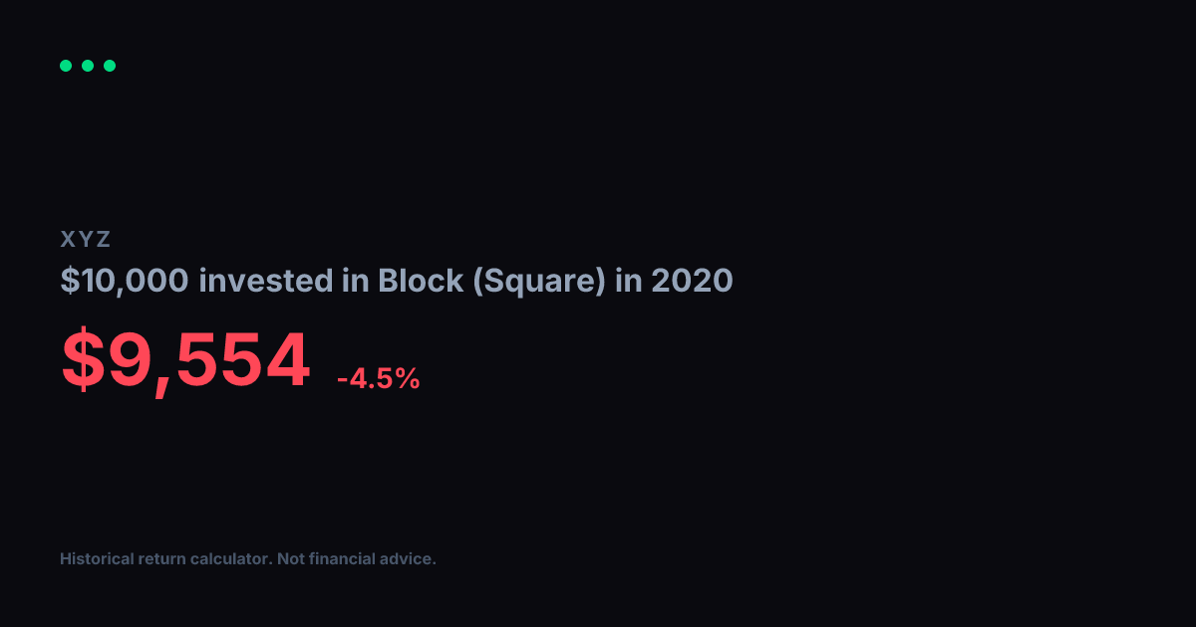Click the word "Historical" in the footer

tap(95, 559)
